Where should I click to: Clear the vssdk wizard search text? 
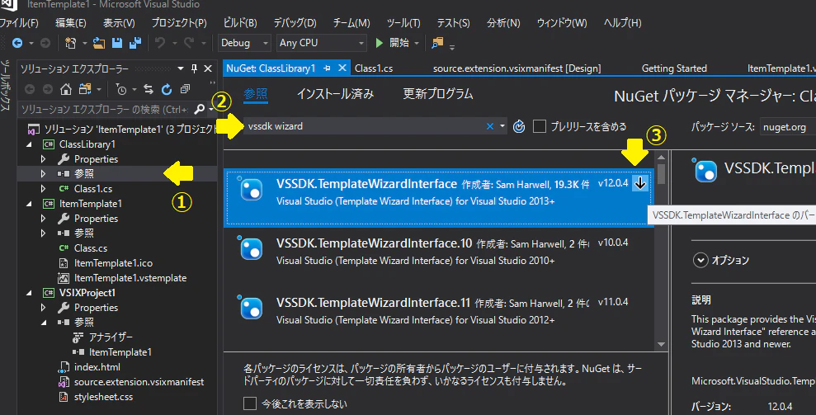coord(490,126)
